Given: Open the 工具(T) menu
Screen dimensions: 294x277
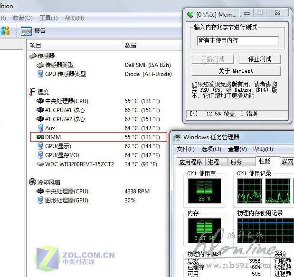Looking at the screenshot, I should click(x=48, y=18).
